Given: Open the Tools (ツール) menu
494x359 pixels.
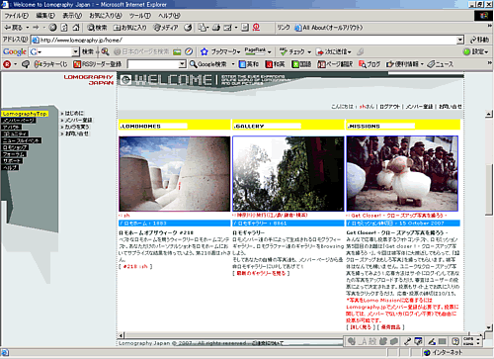Looking at the screenshot, I should [x=140, y=16].
